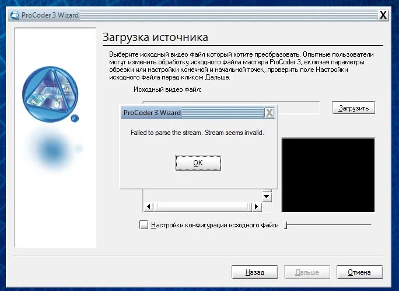Click the vertical scrollbar down arrow
This screenshot has height=291, width=399.
(267, 196)
